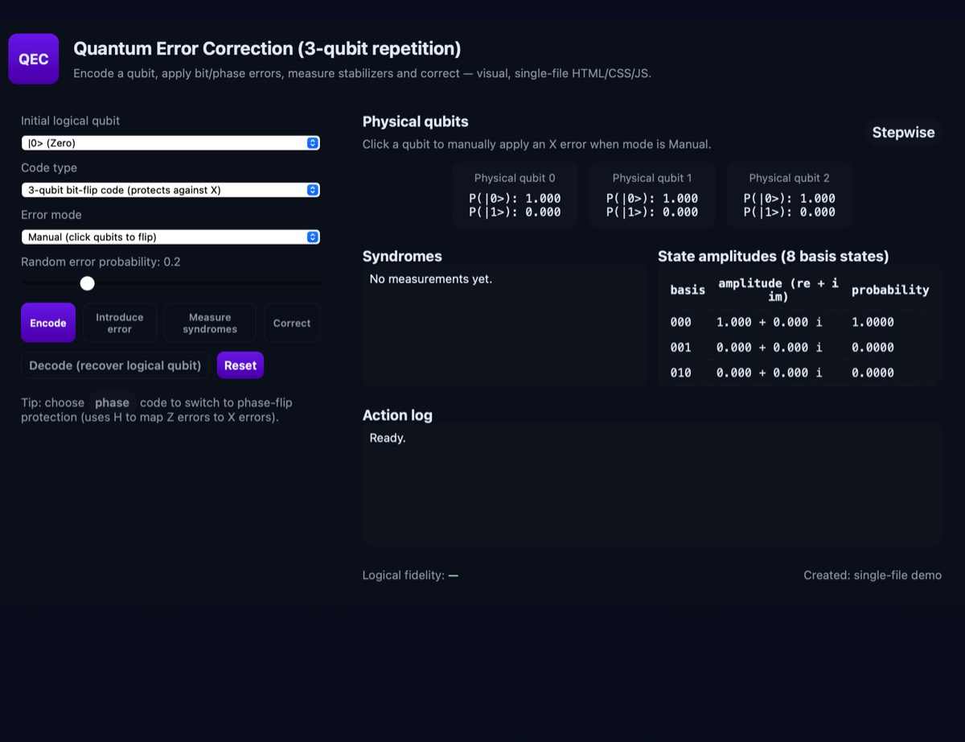Flip Physical qubit 2 card
Image resolution: width=965 pixels, height=742 pixels.
789,195
